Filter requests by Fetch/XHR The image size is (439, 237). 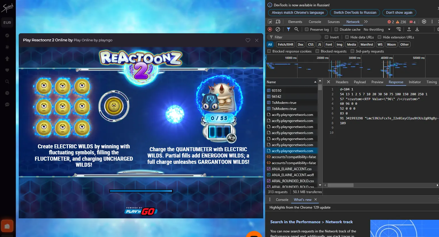[286, 44]
